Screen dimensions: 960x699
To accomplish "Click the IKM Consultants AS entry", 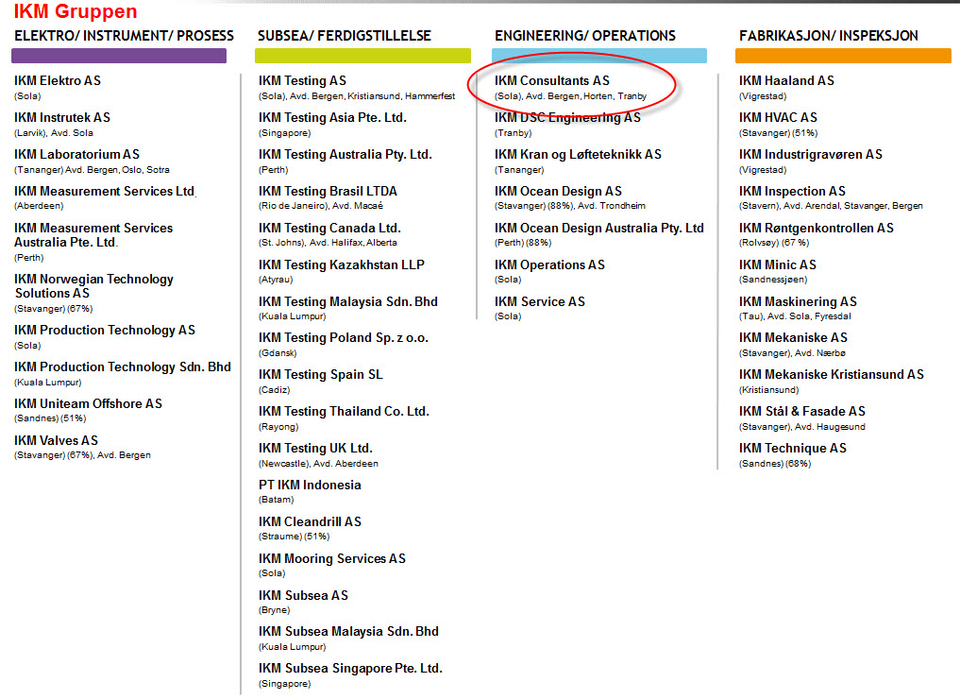I will point(552,81).
